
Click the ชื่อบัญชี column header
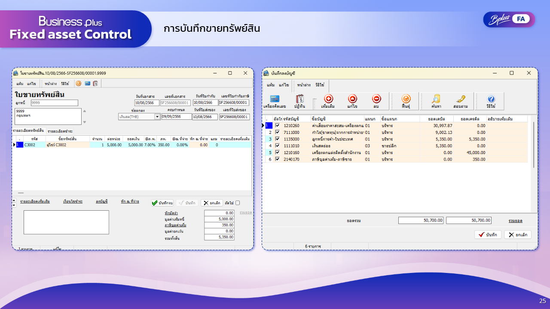point(337,119)
